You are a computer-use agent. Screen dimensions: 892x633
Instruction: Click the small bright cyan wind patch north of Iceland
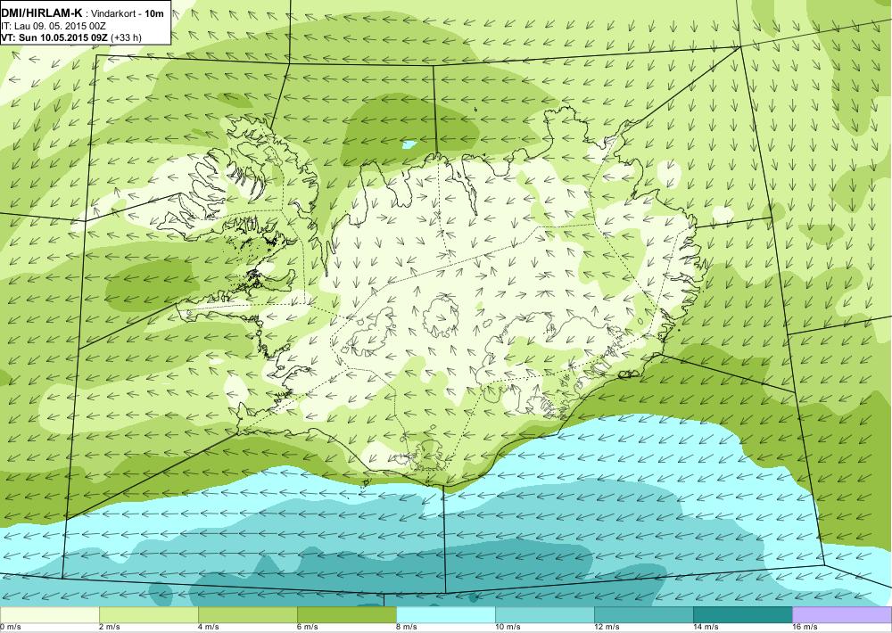(409, 144)
